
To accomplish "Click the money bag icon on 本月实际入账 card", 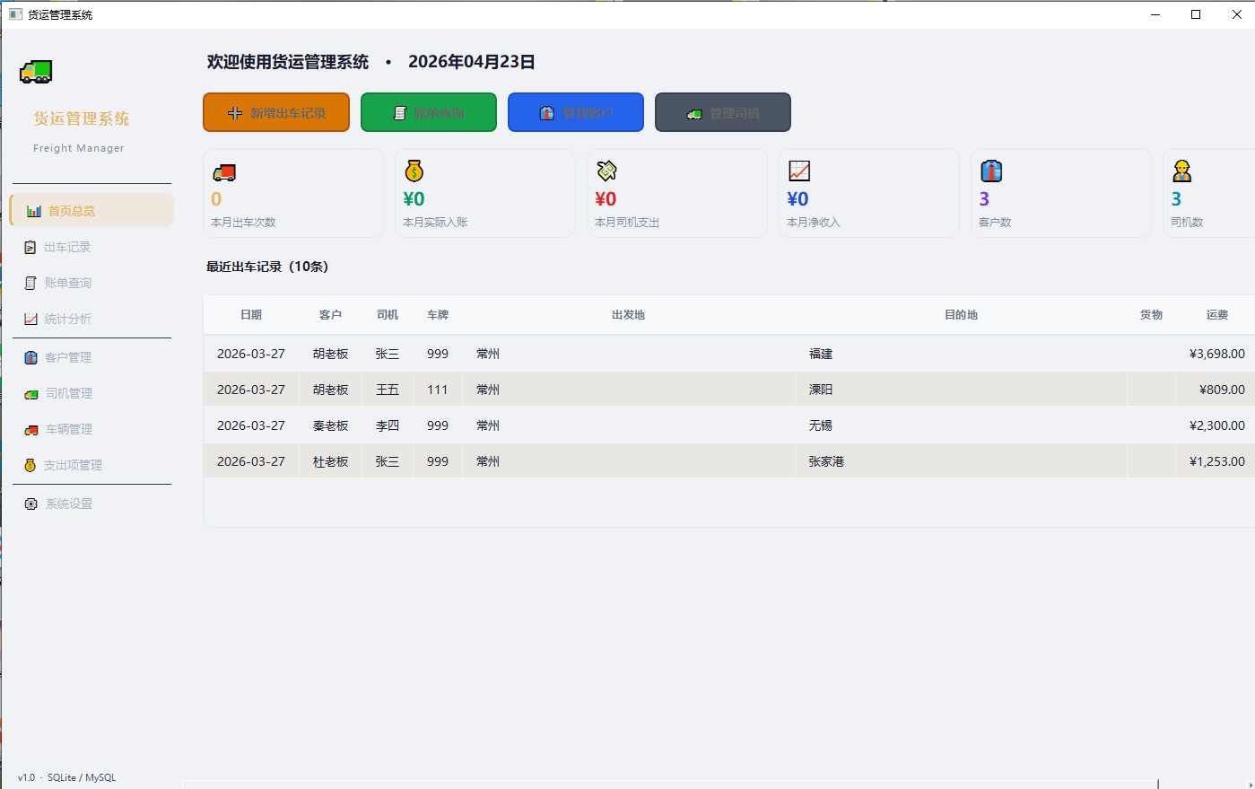I will tap(414, 171).
